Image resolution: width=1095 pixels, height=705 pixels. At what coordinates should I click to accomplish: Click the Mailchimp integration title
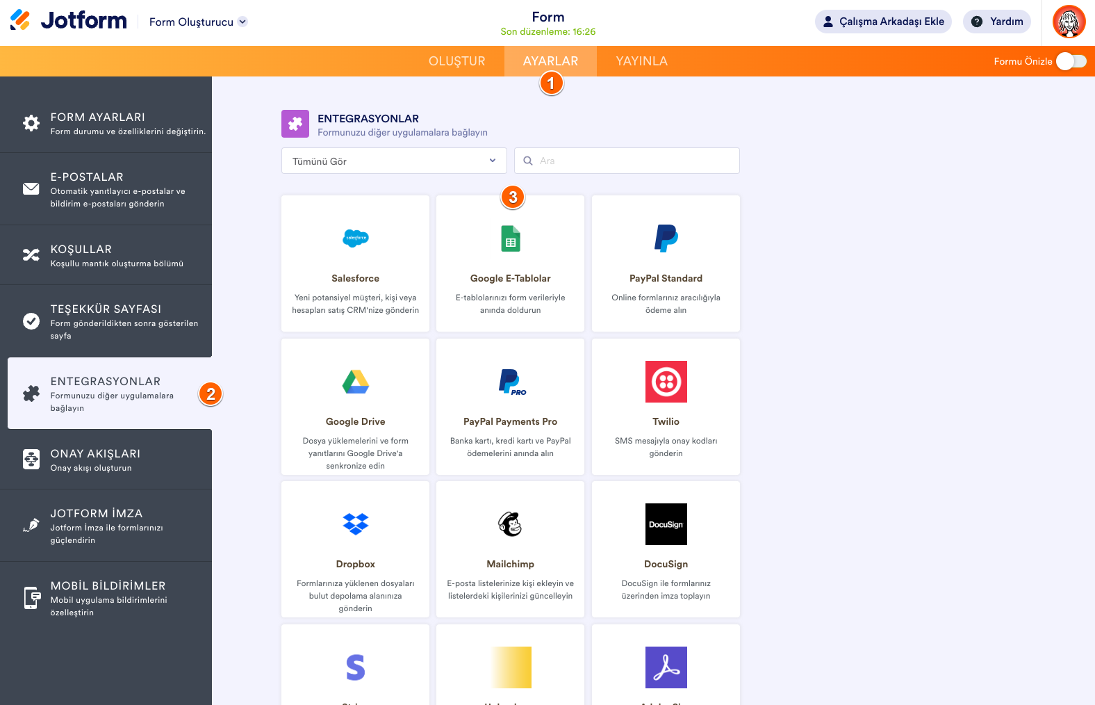point(511,564)
